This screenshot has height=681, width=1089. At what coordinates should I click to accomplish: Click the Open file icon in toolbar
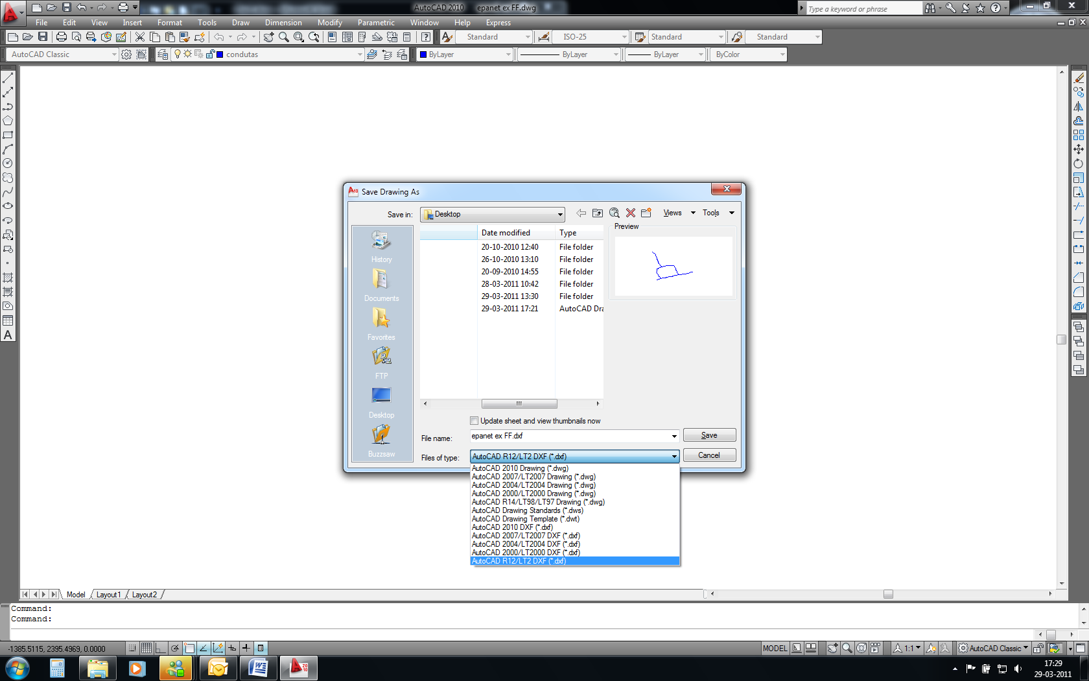pyautogui.click(x=27, y=37)
